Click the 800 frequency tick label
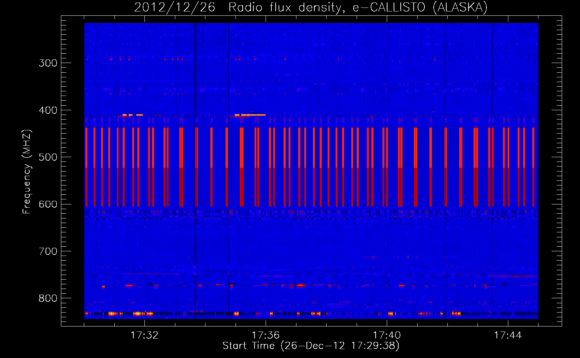The image size is (580, 358). tap(48, 298)
